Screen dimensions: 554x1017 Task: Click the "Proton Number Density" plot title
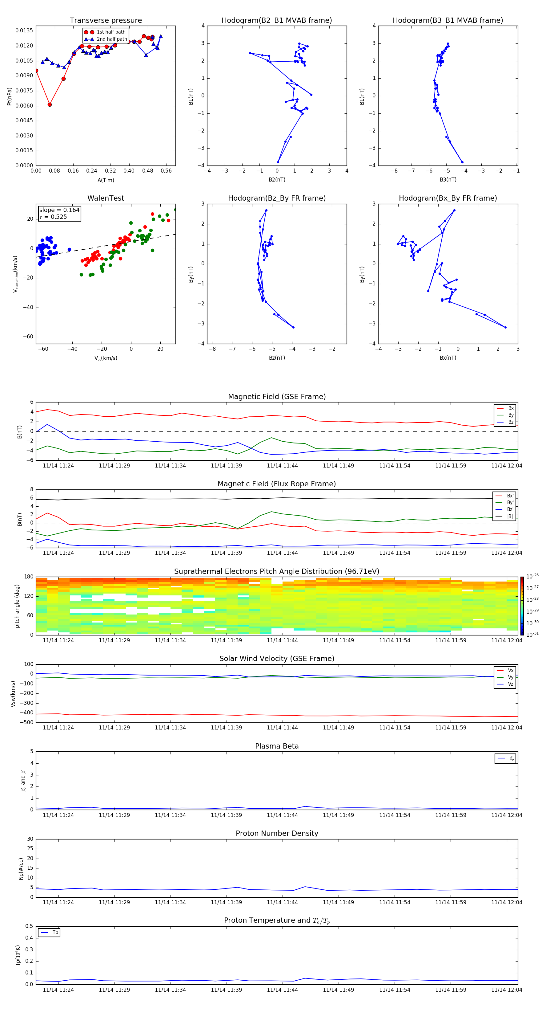[277, 833]
